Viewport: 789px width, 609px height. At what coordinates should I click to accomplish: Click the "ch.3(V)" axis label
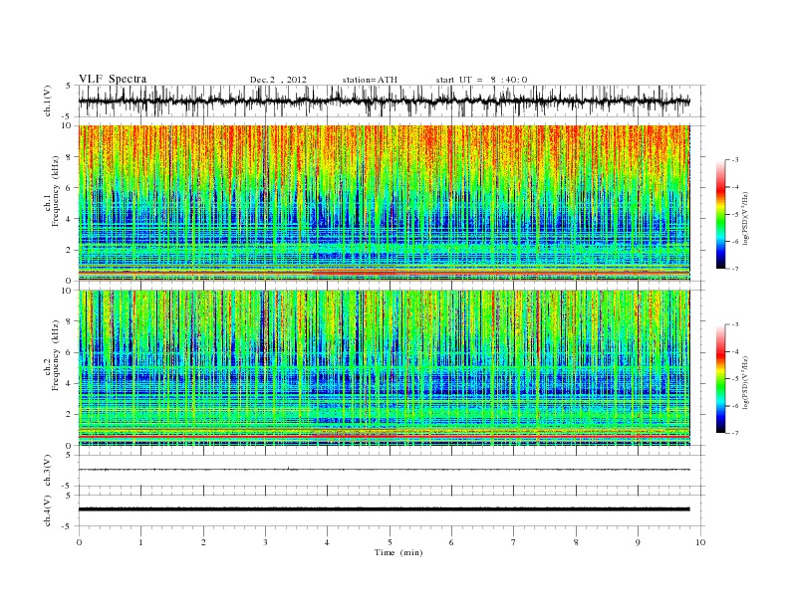click(47, 471)
